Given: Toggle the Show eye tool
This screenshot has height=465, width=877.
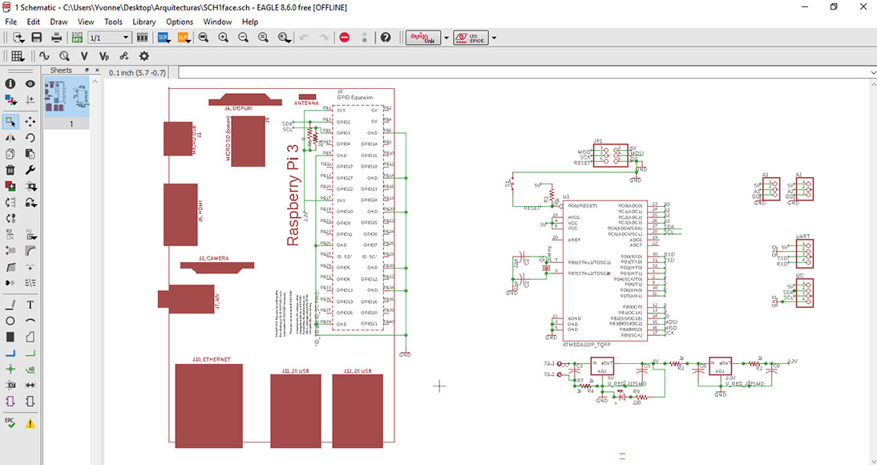Looking at the screenshot, I should point(30,83).
